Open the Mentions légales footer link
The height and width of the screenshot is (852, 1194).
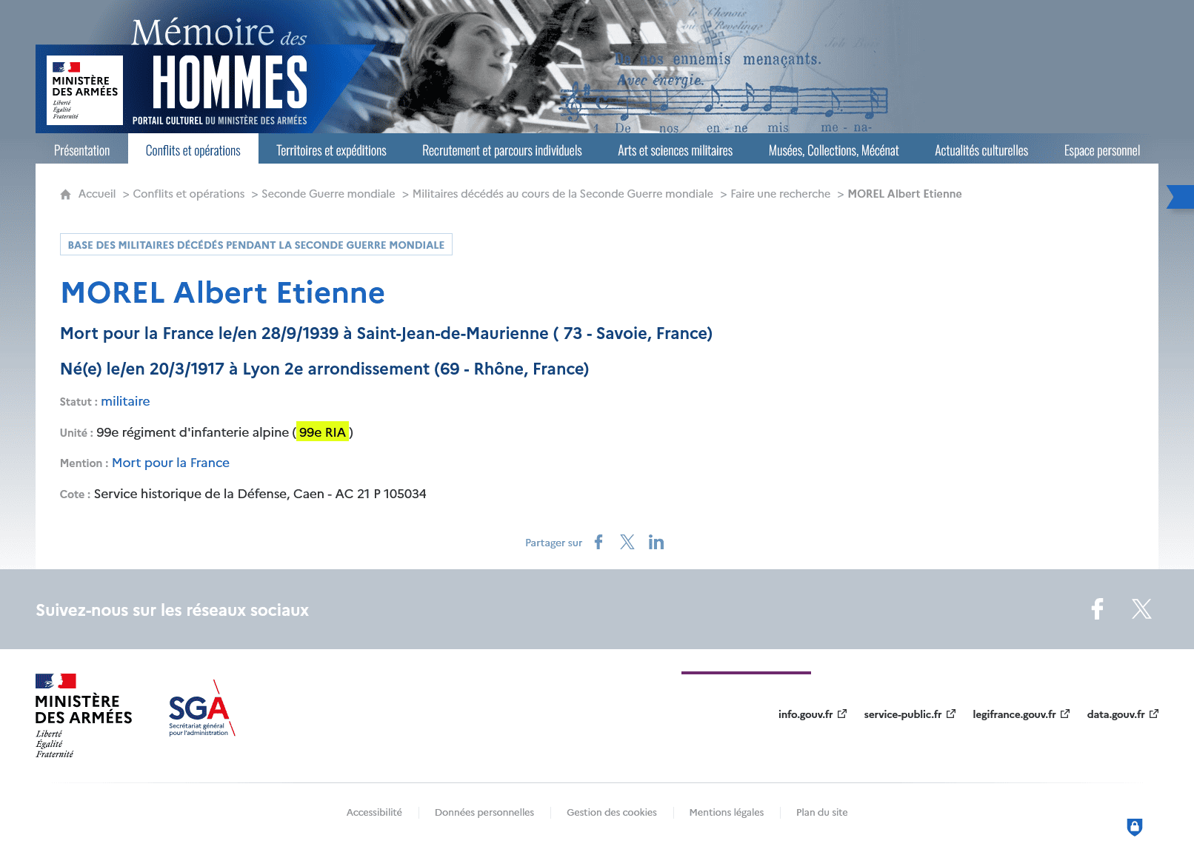tap(727, 813)
